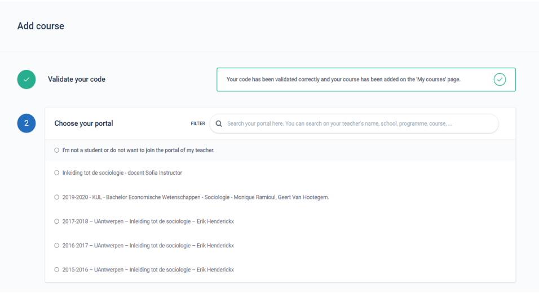Click the 'Choose your portal' heading

click(83, 123)
